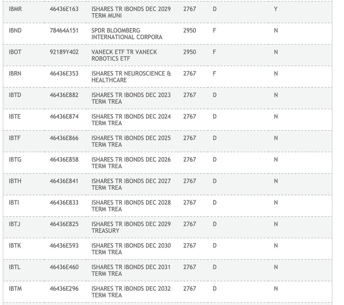Screen dimensions: 344x305
Task: Select the IBTJ ticker symbol
Action: click(14, 224)
